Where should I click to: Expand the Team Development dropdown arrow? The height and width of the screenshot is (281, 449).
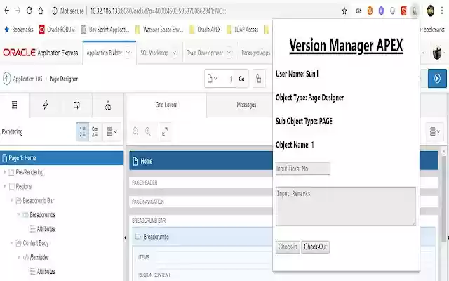[229, 53]
